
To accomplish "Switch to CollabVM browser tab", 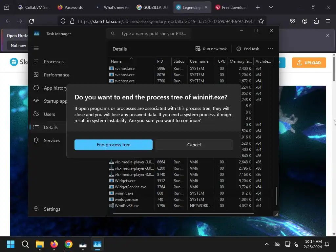I will [34, 7].
